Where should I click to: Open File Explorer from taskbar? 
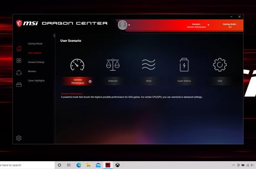[x=89, y=165]
